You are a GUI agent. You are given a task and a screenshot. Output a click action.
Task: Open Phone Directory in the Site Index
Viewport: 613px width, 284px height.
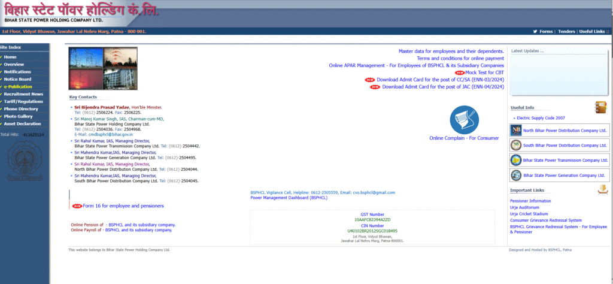point(21,109)
